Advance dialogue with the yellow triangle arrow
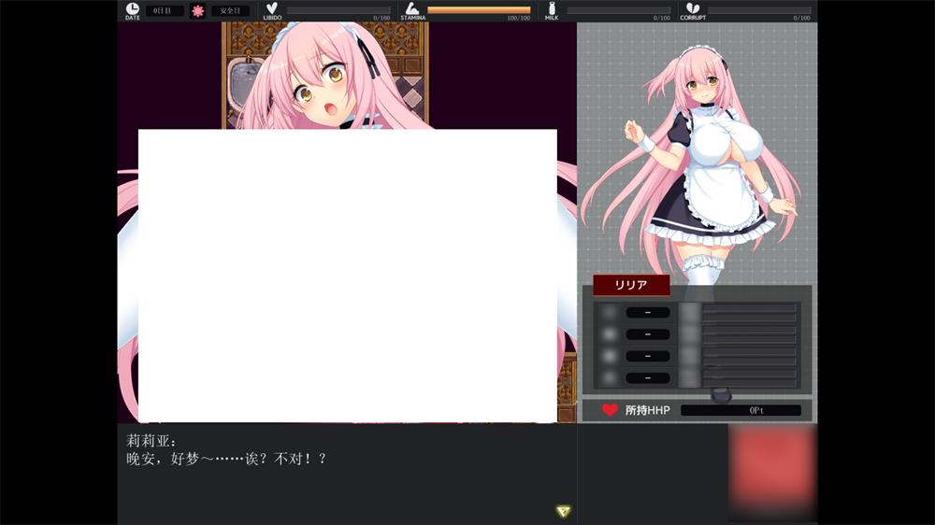This screenshot has height=525, width=935. click(562, 510)
